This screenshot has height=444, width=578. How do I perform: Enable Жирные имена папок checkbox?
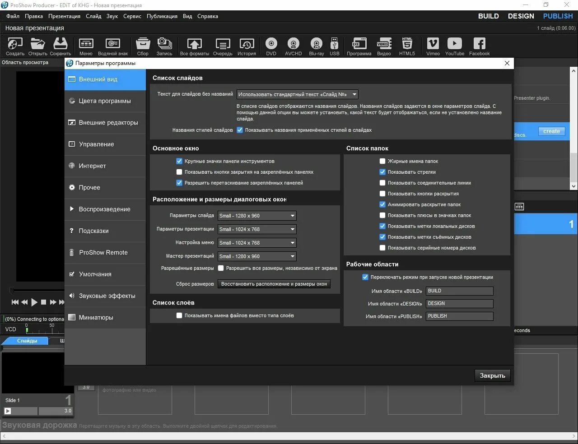coord(382,161)
